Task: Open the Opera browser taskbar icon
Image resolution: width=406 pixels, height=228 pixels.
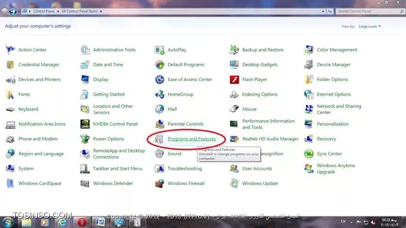Action: click(x=82, y=222)
